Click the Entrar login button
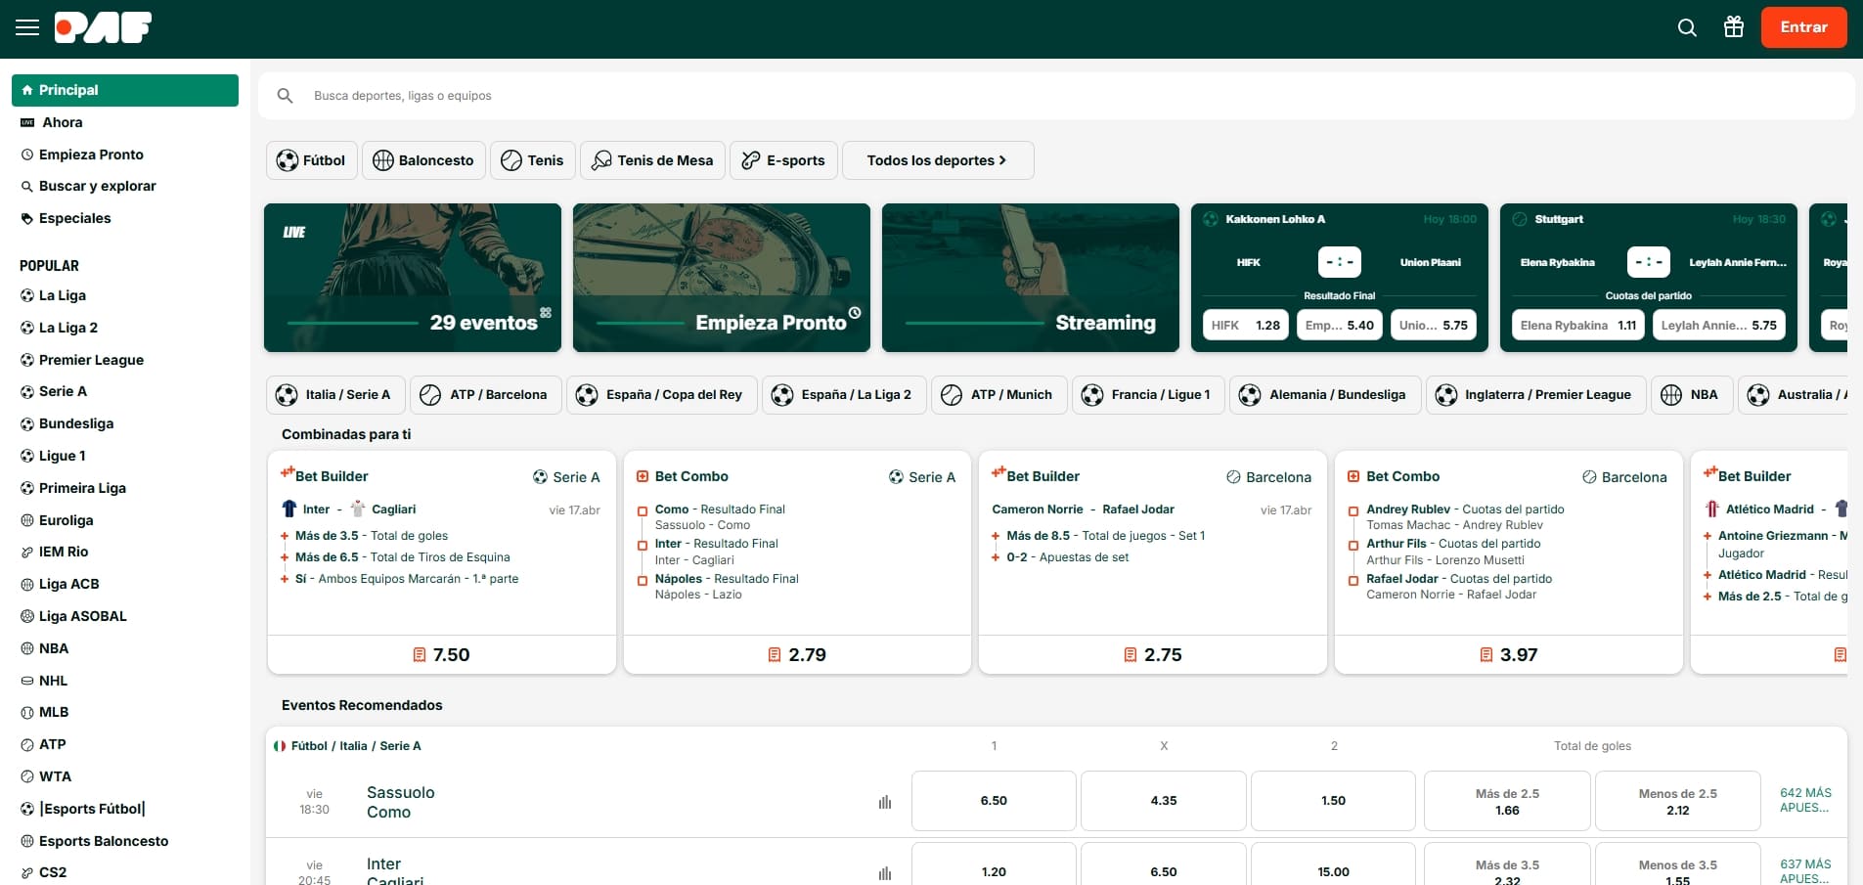Screen dimensions: 1863x885 tap(1803, 27)
